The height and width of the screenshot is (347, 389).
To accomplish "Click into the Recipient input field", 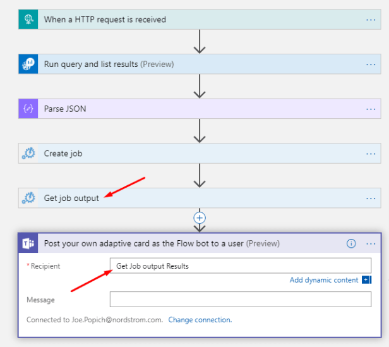I will click(240, 266).
